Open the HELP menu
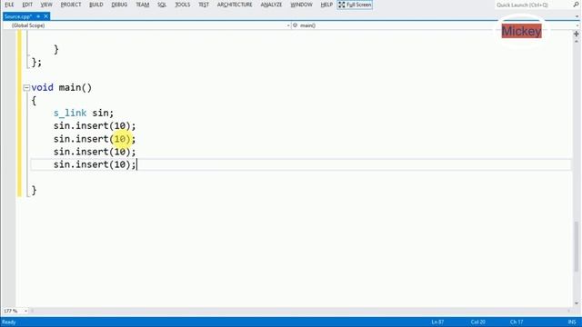The image size is (582, 327). click(326, 5)
